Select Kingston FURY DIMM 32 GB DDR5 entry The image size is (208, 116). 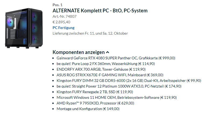click(x=129, y=81)
